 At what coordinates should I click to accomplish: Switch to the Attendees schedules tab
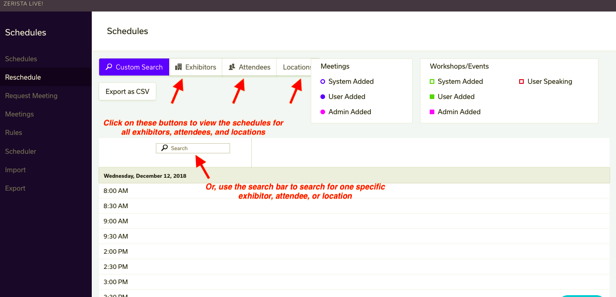coord(249,67)
